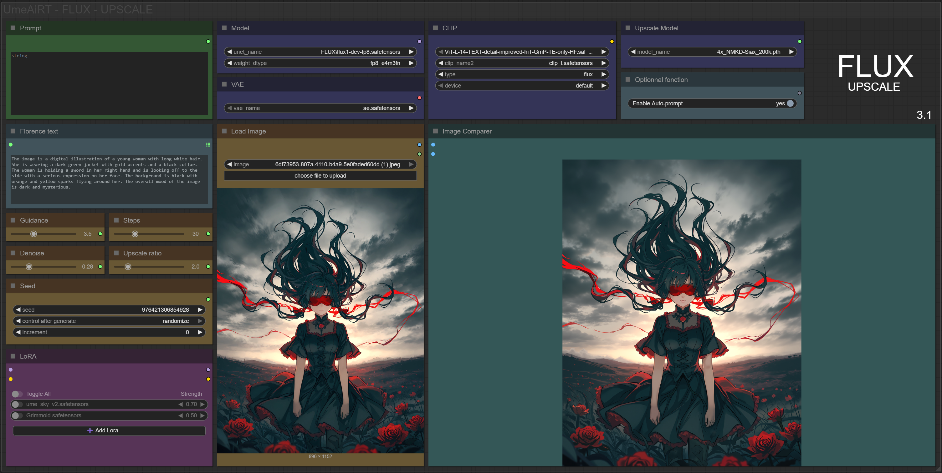Click the yellow CLIP output connector dot
The width and height of the screenshot is (942, 473).
(x=612, y=42)
